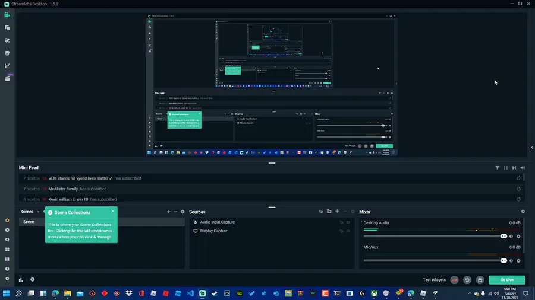The width and height of the screenshot is (535, 300).
Task: Replay the VLM subscribed alert
Action: [x=518, y=178]
